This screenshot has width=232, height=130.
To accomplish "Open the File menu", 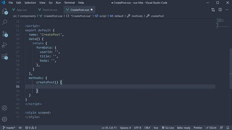I will 11,3.
